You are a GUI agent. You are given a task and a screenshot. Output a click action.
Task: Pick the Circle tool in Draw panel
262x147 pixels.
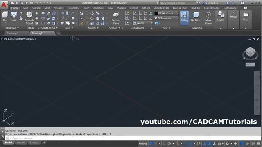pos(73,18)
